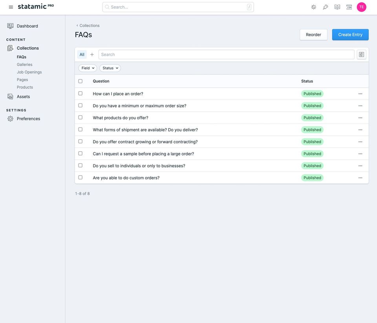Open the column customization icon beside search
This screenshot has height=323, width=377.
point(361,55)
